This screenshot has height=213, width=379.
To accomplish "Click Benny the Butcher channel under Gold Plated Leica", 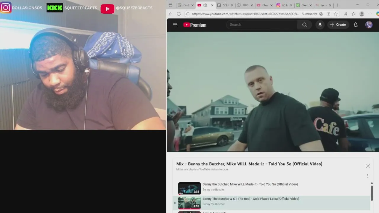I will click(x=213, y=204).
